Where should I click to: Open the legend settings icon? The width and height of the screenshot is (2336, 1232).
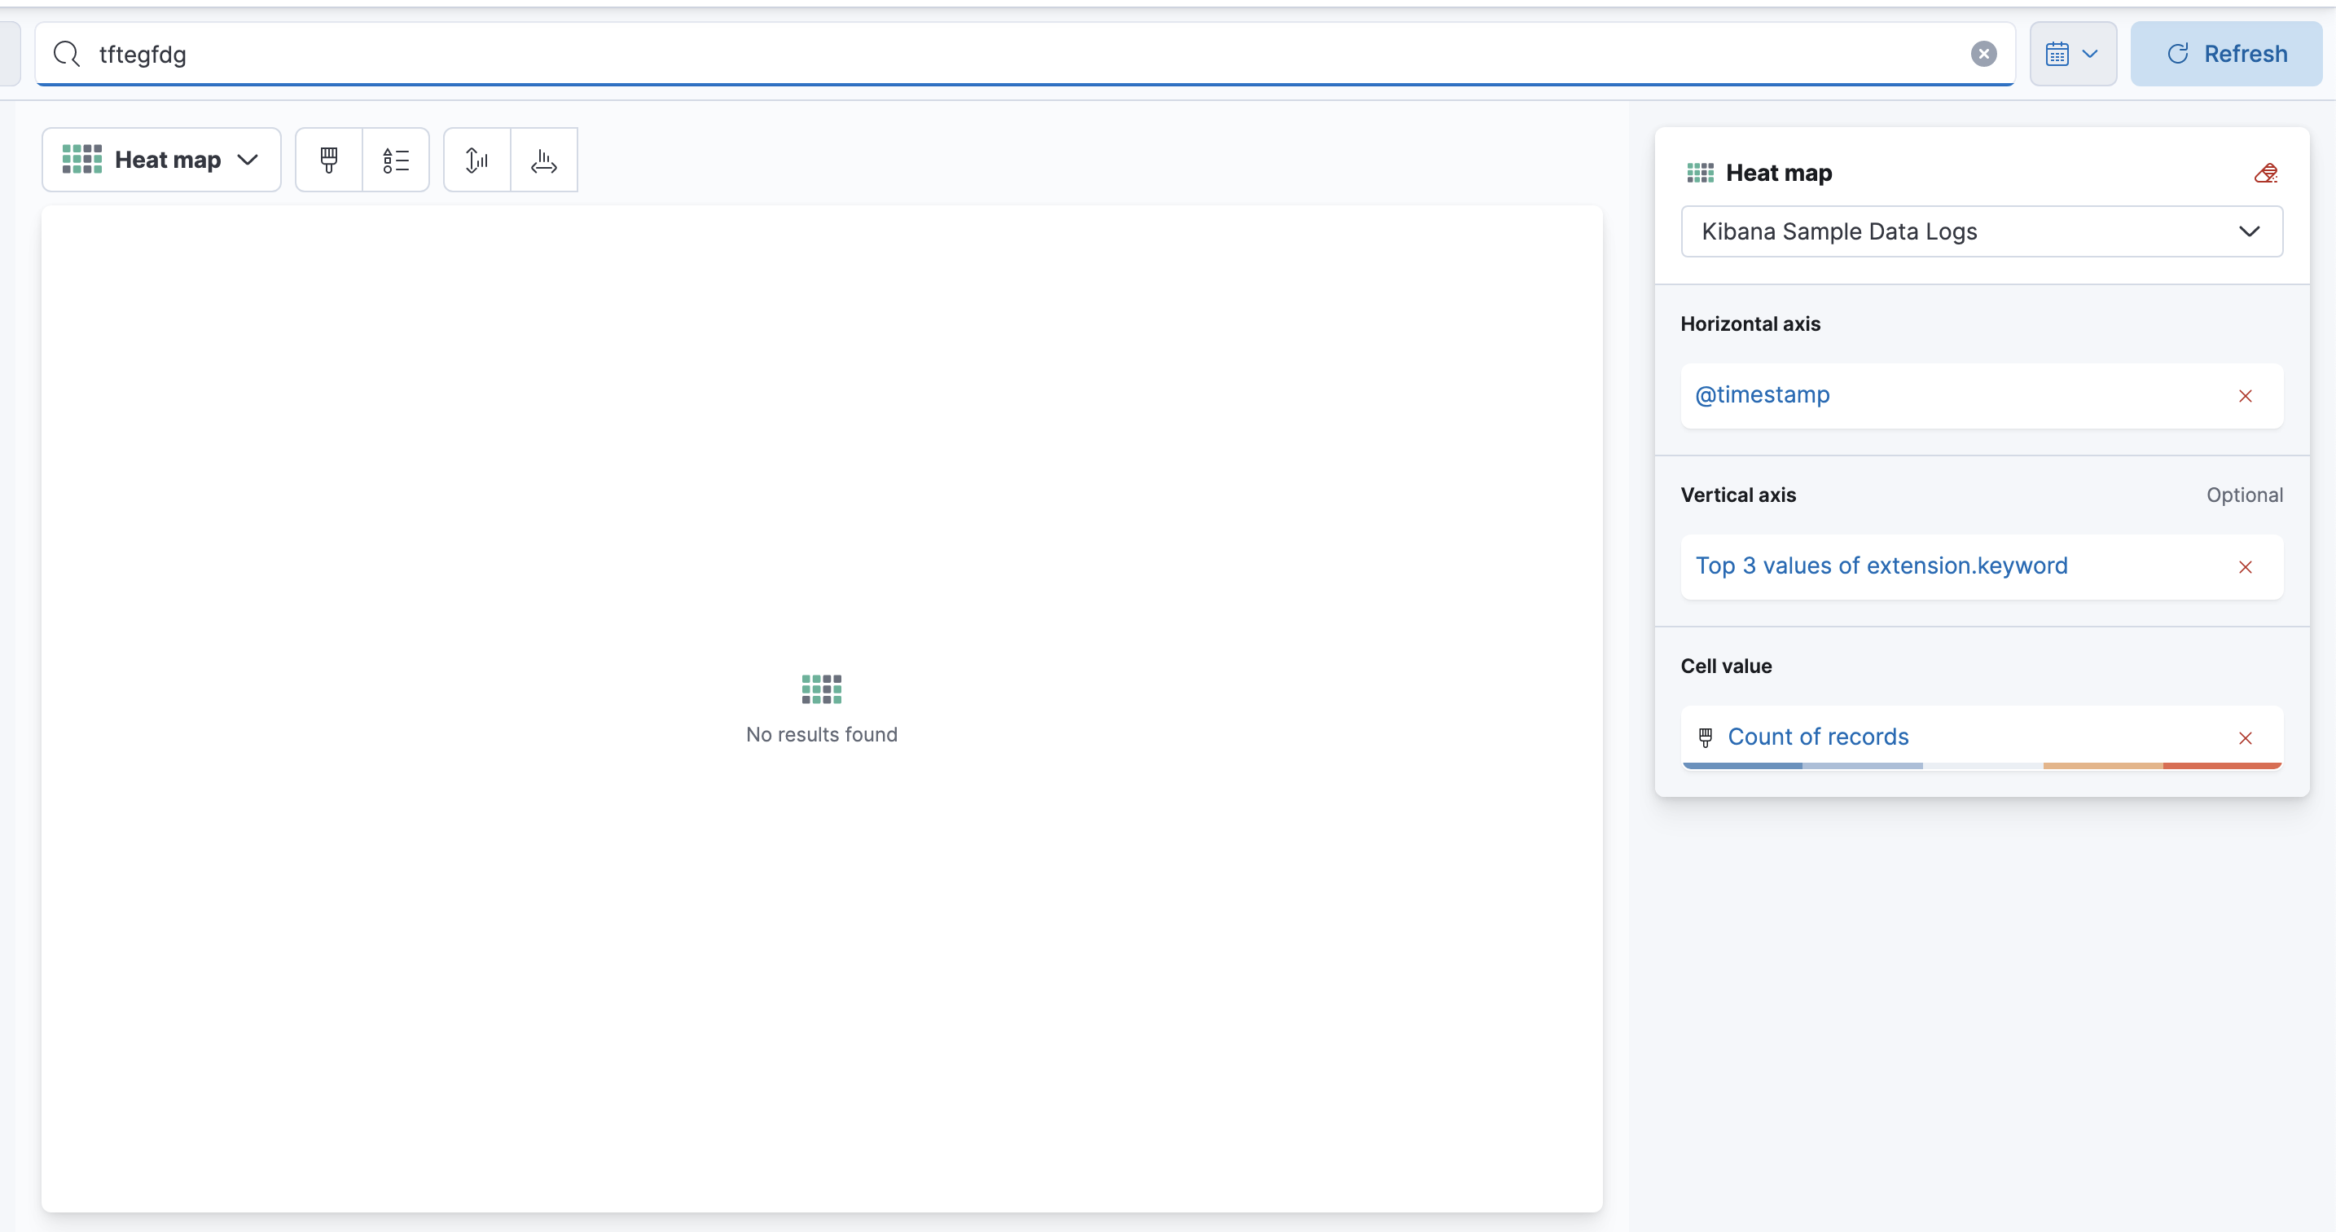(x=395, y=160)
